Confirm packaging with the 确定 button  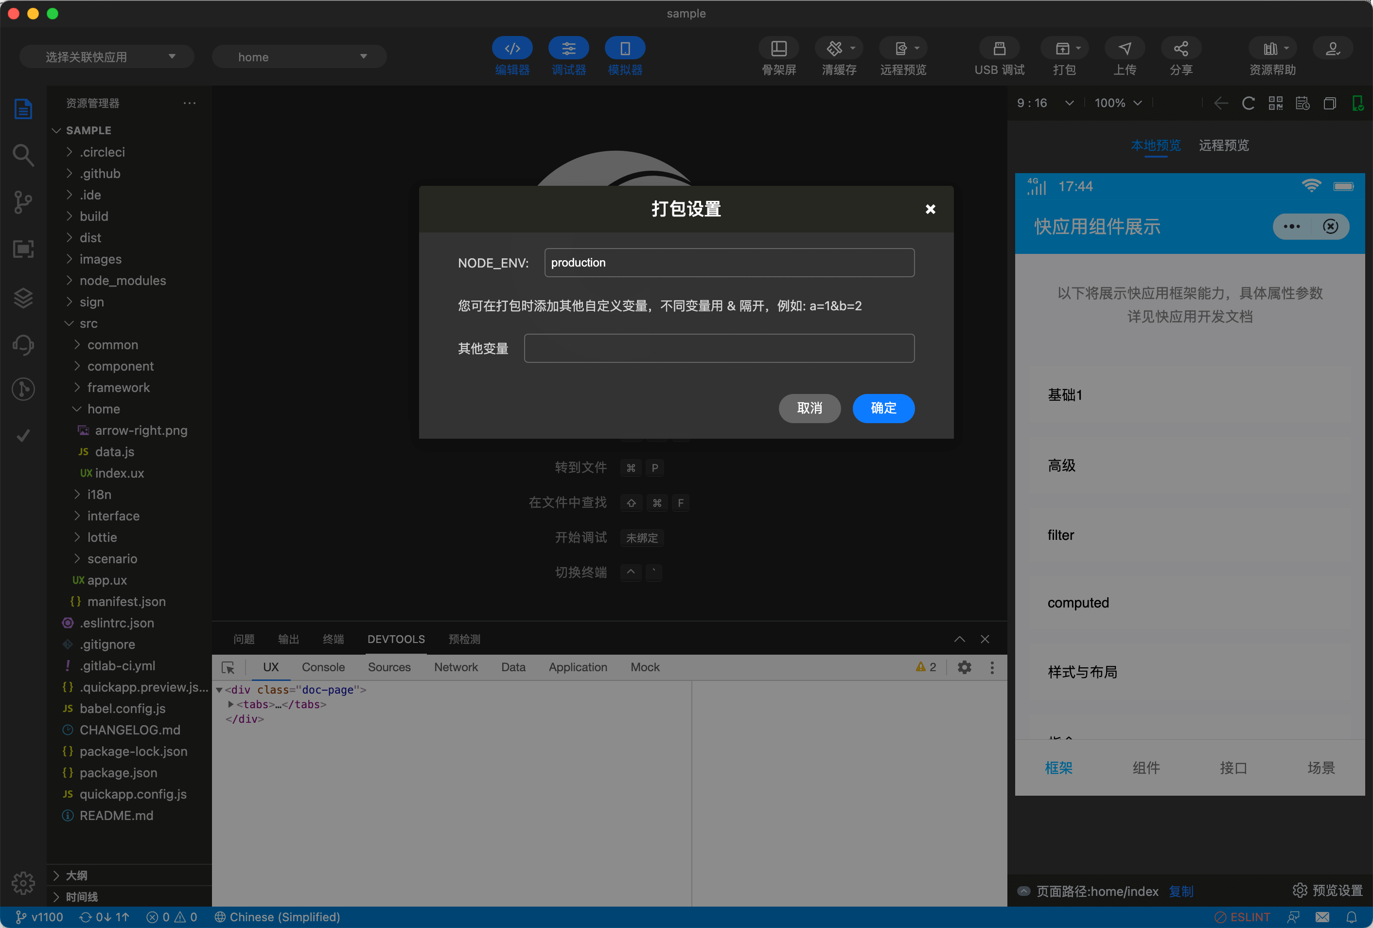[x=882, y=409]
